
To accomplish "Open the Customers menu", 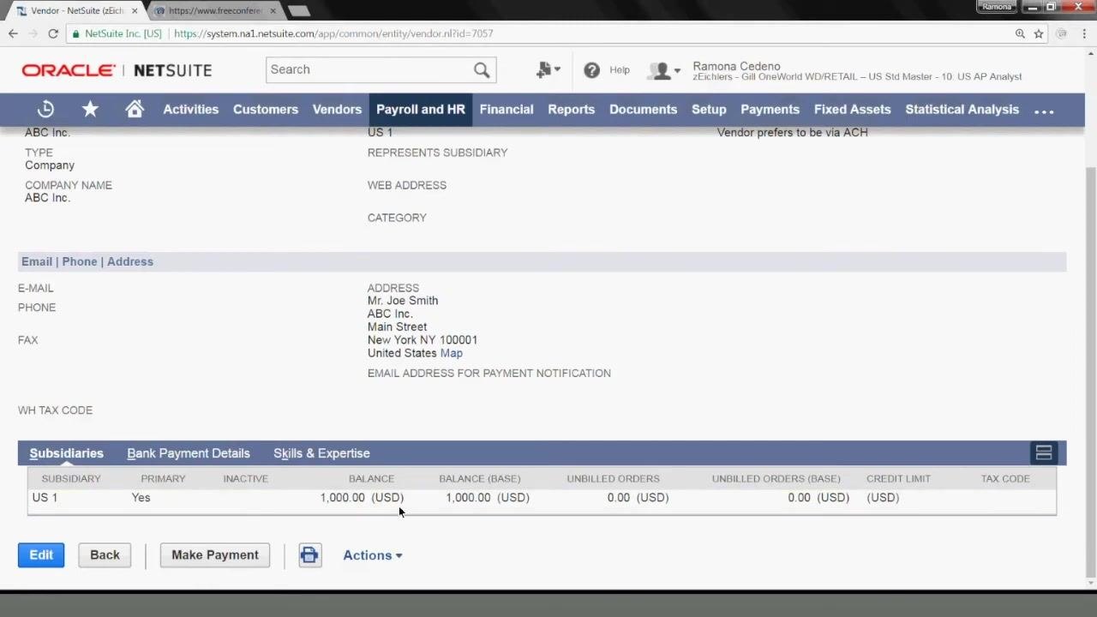I will [266, 110].
